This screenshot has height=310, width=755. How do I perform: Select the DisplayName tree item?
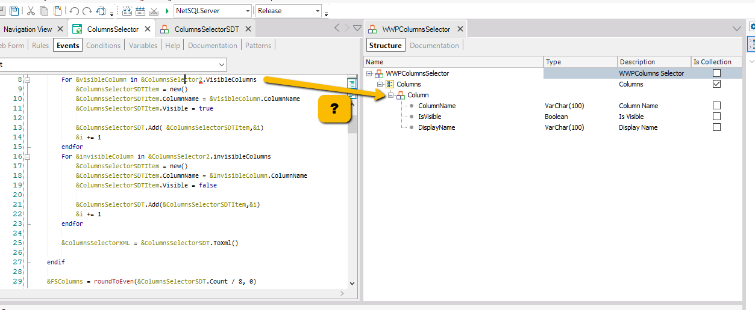(436, 127)
